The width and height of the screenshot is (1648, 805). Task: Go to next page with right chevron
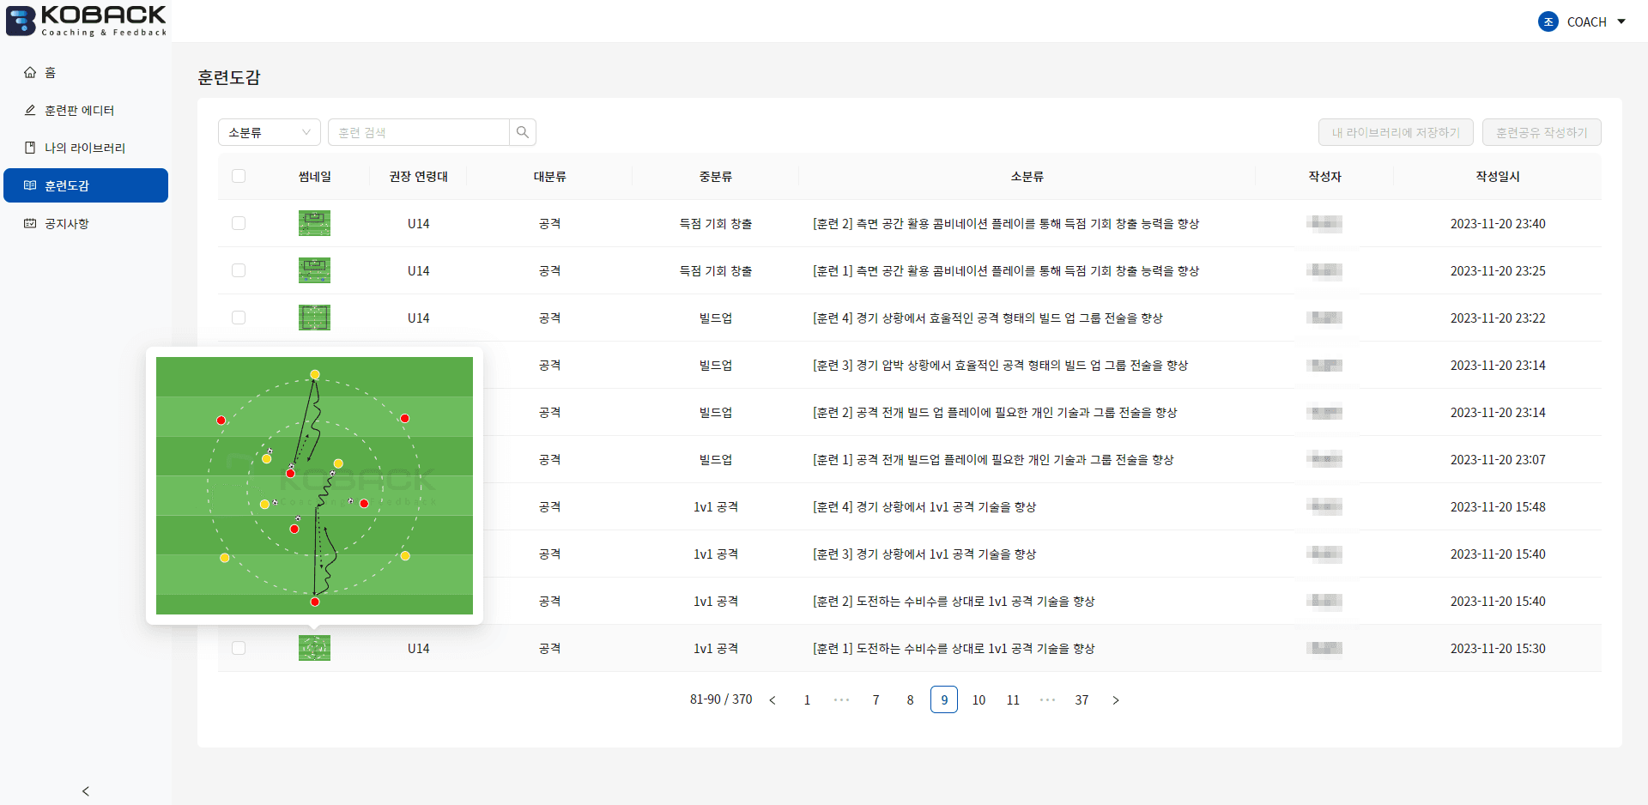coord(1115,700)
